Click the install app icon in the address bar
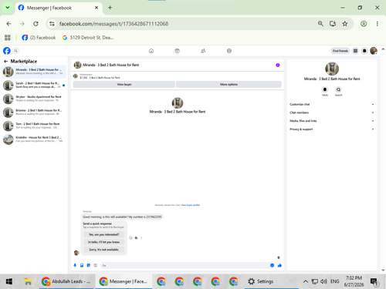Viewport: 386px width, 289px height. click(x=333, y=24)
